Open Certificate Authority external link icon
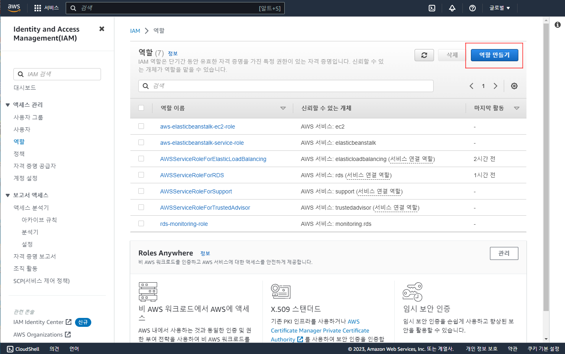Image resolution: width=565 pixels, height=354 pixels. (300, 339)
